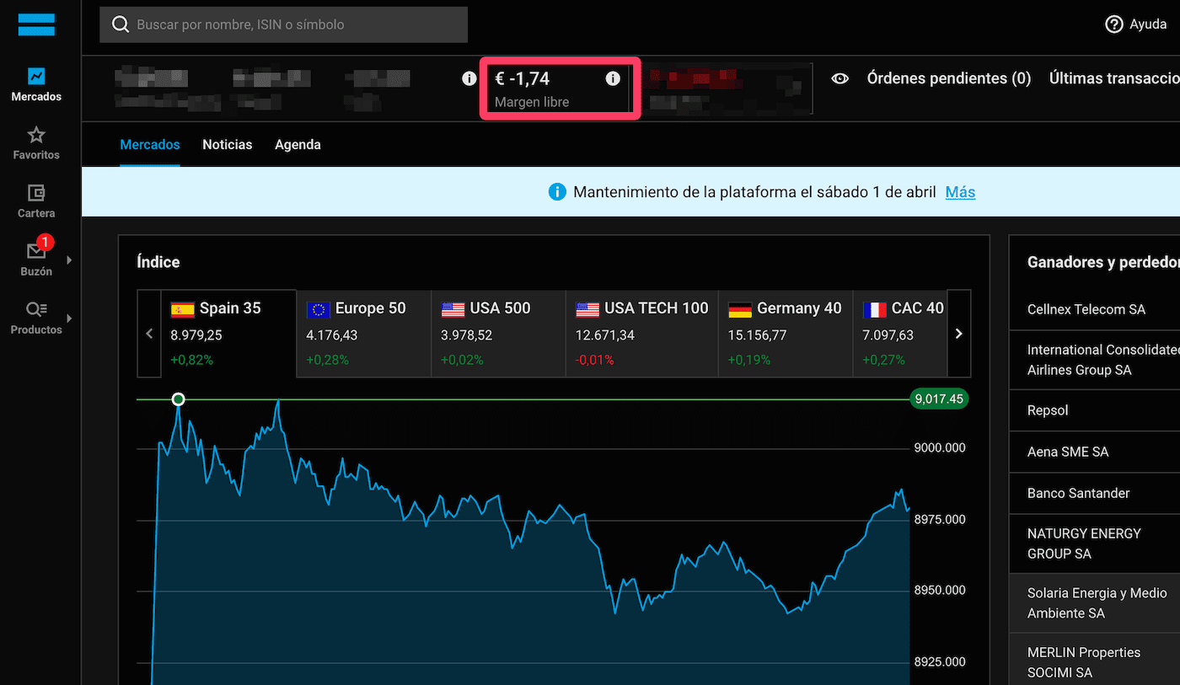
Task: Show previous indices with left chevron
Action: click(x=149, y=334)
